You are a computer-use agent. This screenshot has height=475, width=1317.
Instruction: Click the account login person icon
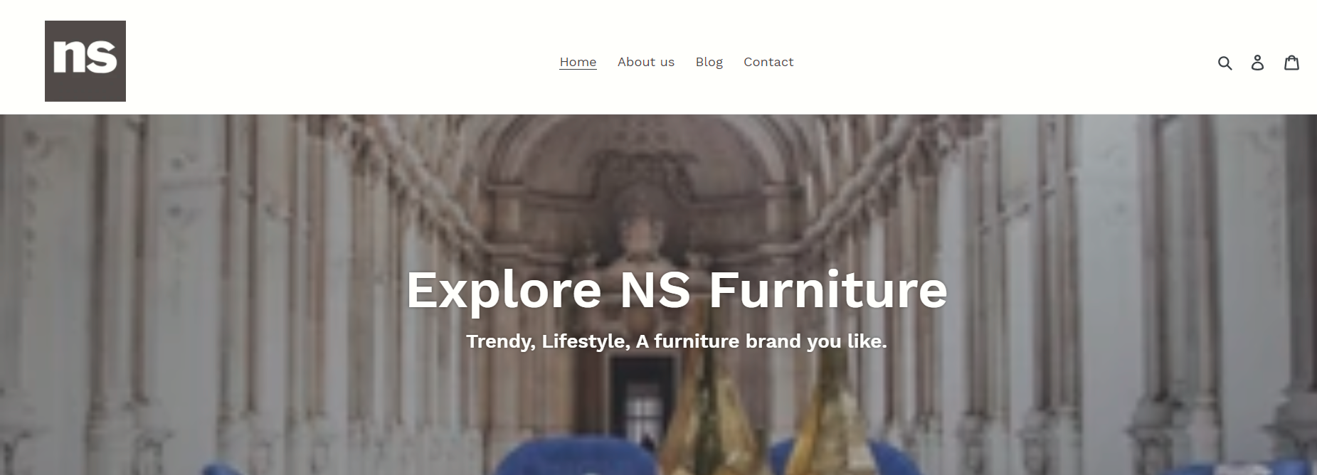point(1258,63)
